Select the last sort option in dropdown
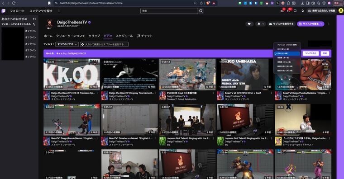 tap(287, 71)
